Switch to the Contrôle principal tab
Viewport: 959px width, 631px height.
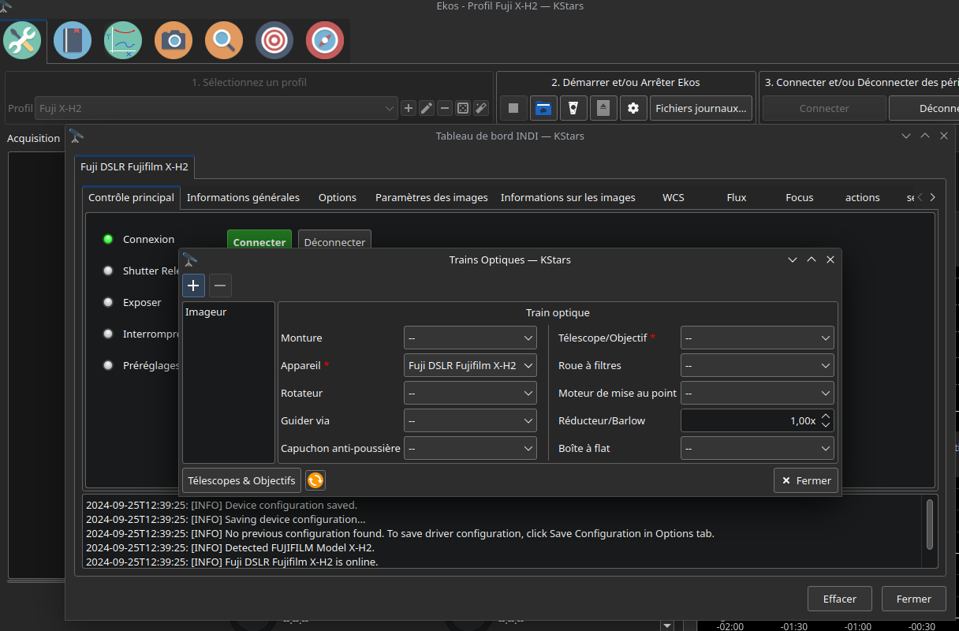131,197
